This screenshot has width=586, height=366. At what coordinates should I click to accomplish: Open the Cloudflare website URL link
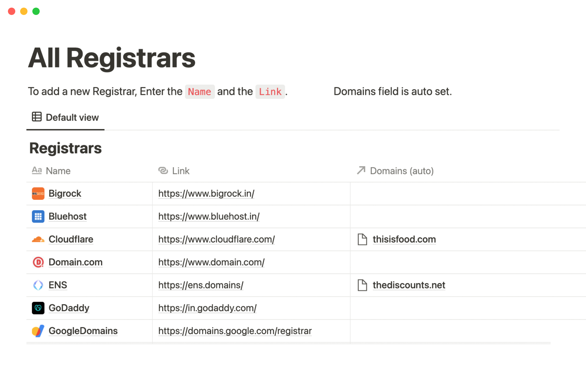pos(216,239)
